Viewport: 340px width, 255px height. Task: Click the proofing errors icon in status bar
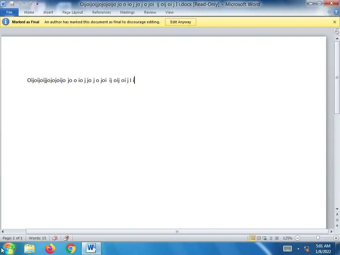tap(55, 238)
